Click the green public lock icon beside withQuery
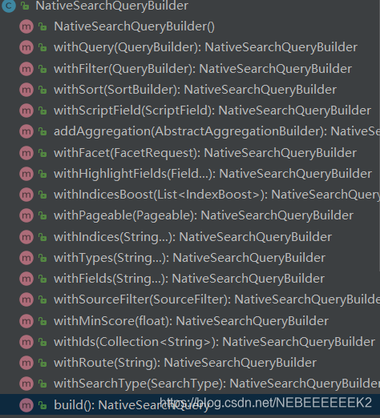The width and height of the screenshot is (380, 418). point(42,47)
